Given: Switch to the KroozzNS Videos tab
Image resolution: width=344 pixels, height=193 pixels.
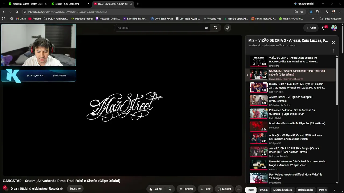Looking at the screenshot, I should point(28,4).
